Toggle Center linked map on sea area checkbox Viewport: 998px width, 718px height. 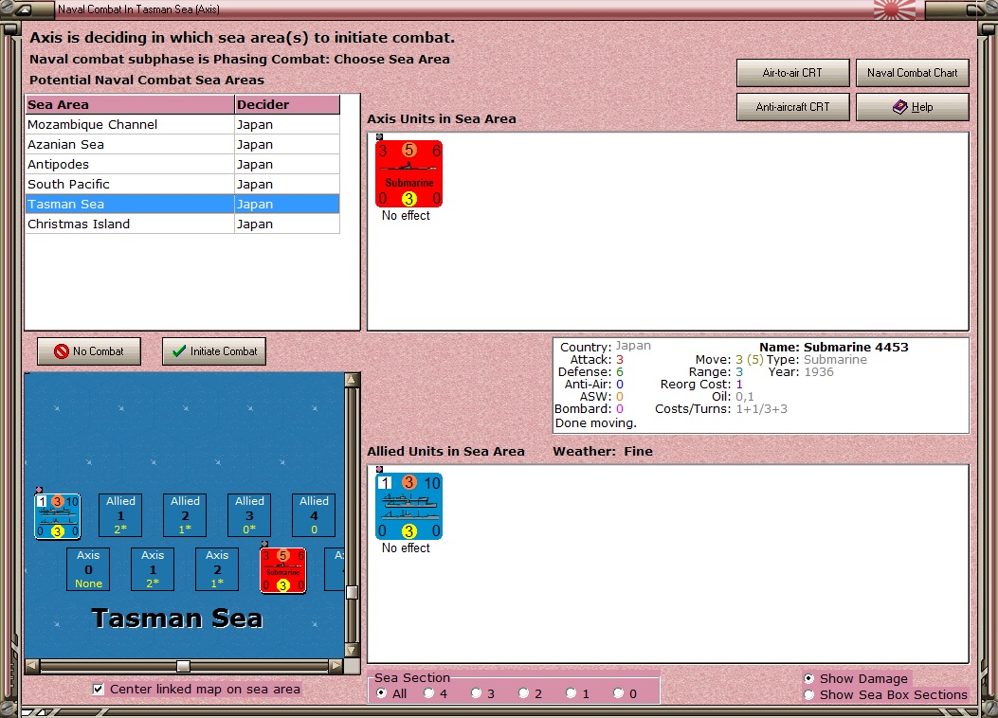tap(98, 689)
